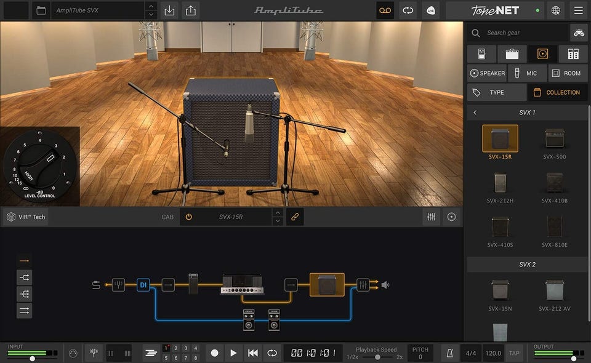Viewport: 591px width, 363px height.
Task: Select track slot 1
Action: coord(166,348)
